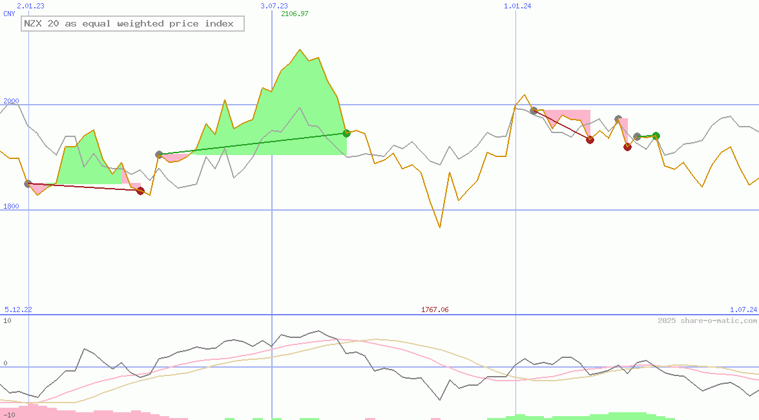The image size is (759, 420).
Task: Click the green endpoint marker on the rightmost segment
Action: point(656,136)
